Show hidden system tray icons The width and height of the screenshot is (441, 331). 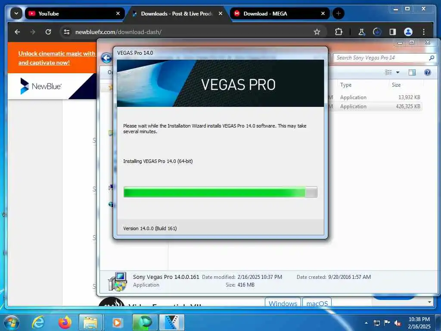pyautogui.click(x=366, y=322)
